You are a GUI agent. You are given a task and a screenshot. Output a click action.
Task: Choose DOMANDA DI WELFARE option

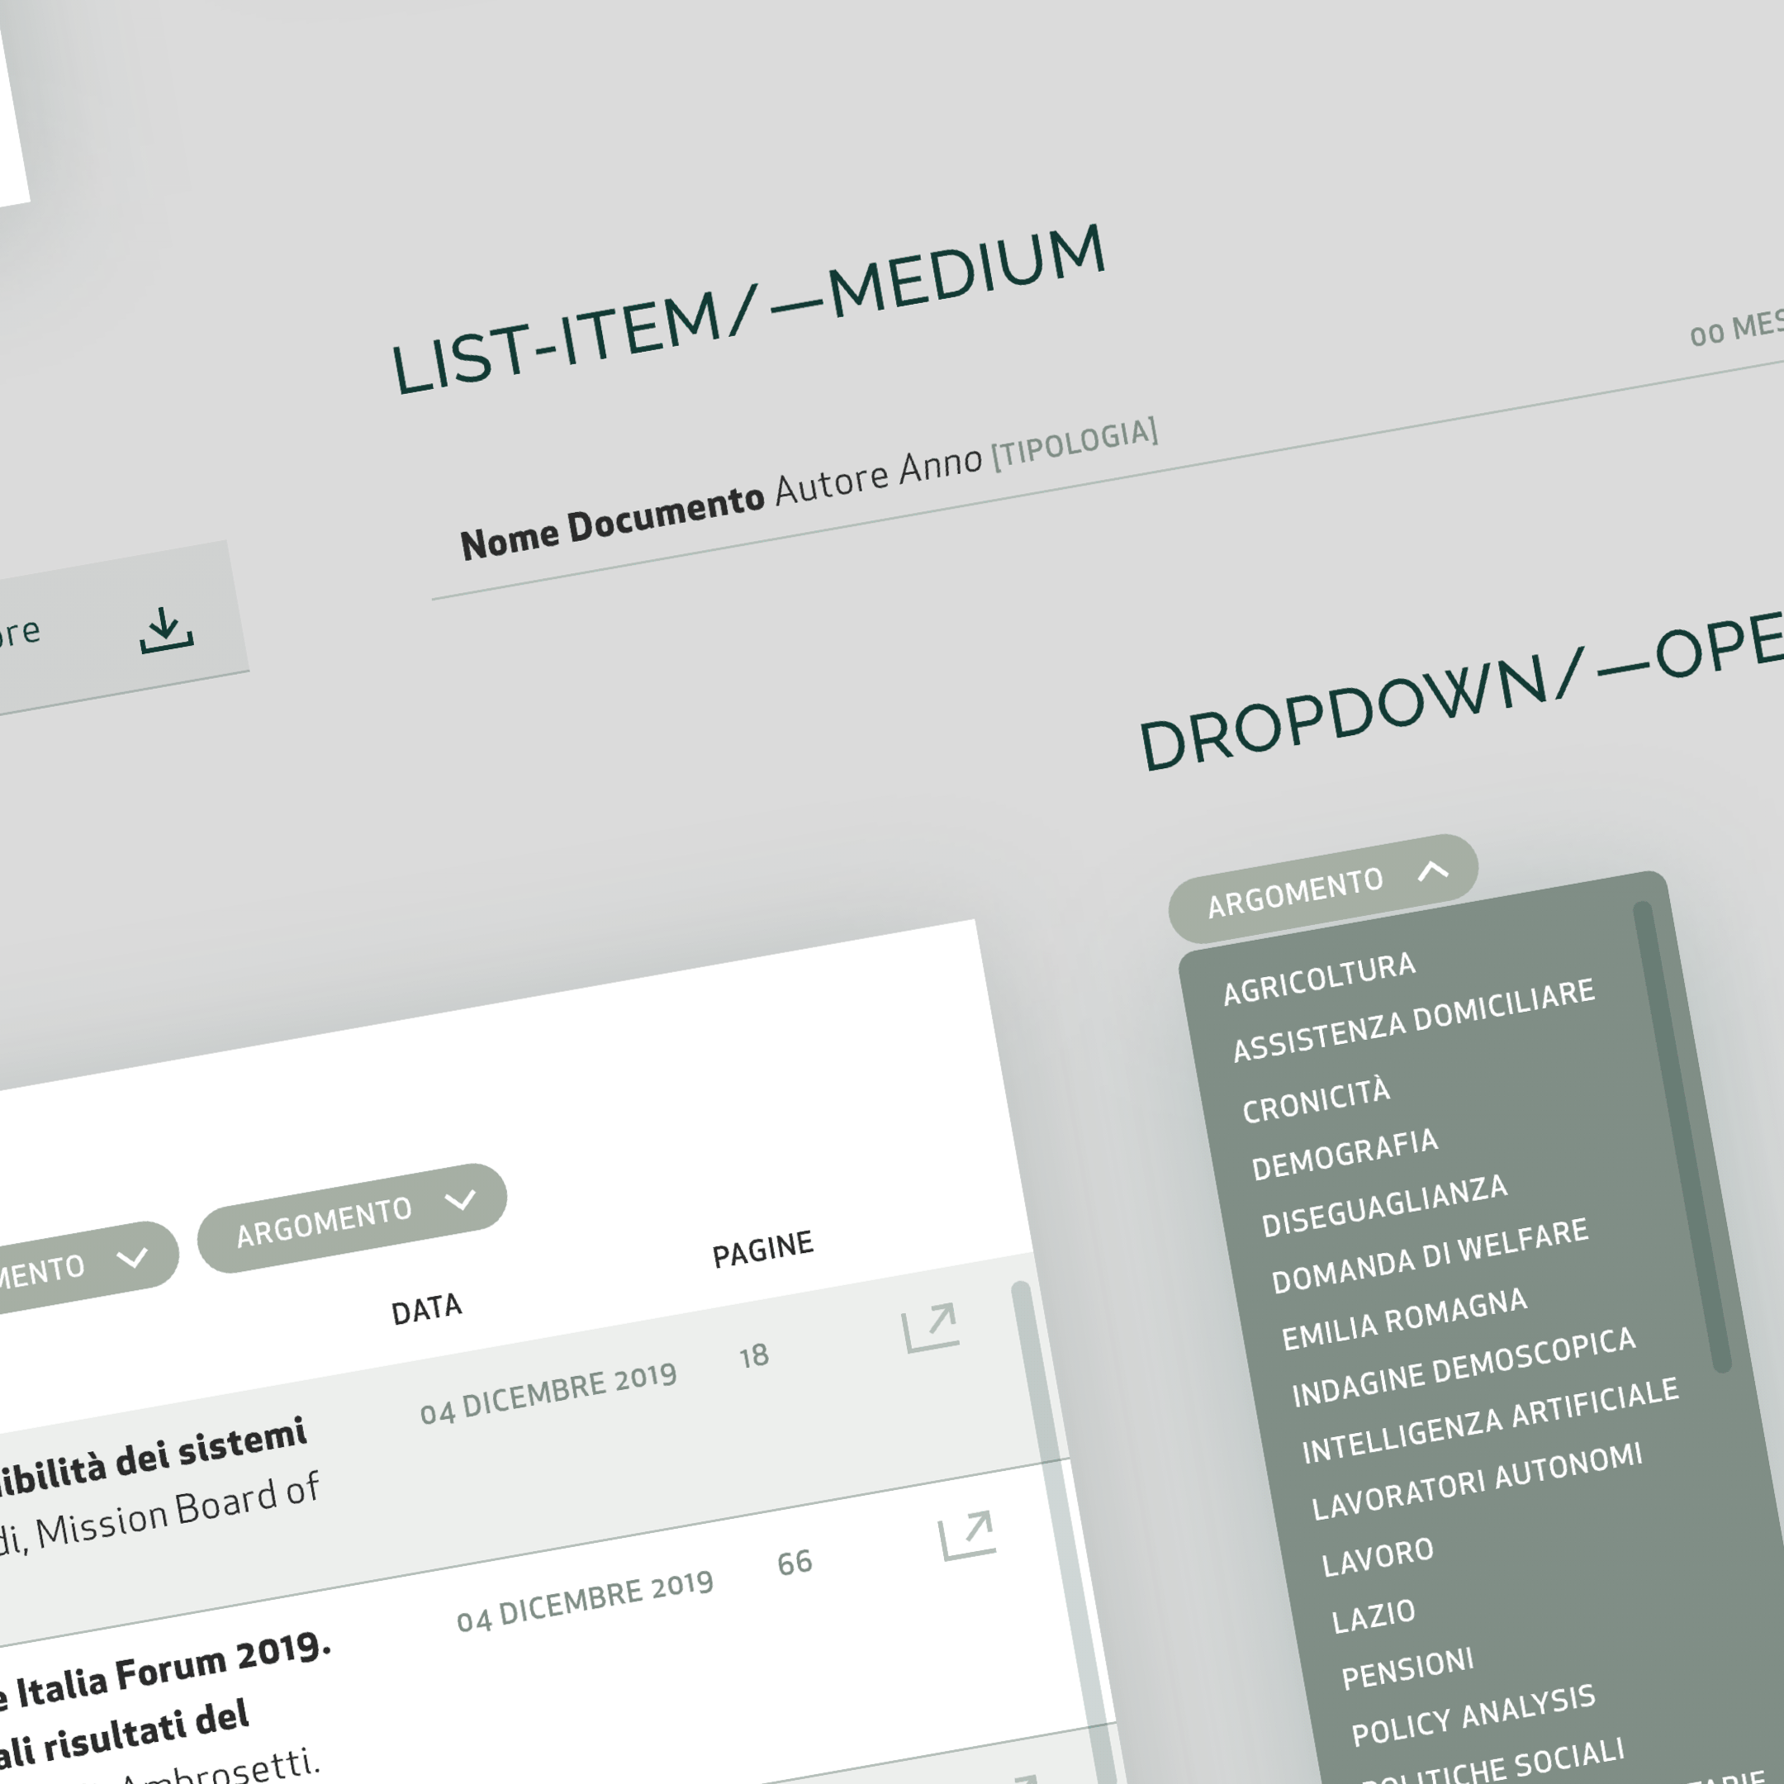1430,1255
